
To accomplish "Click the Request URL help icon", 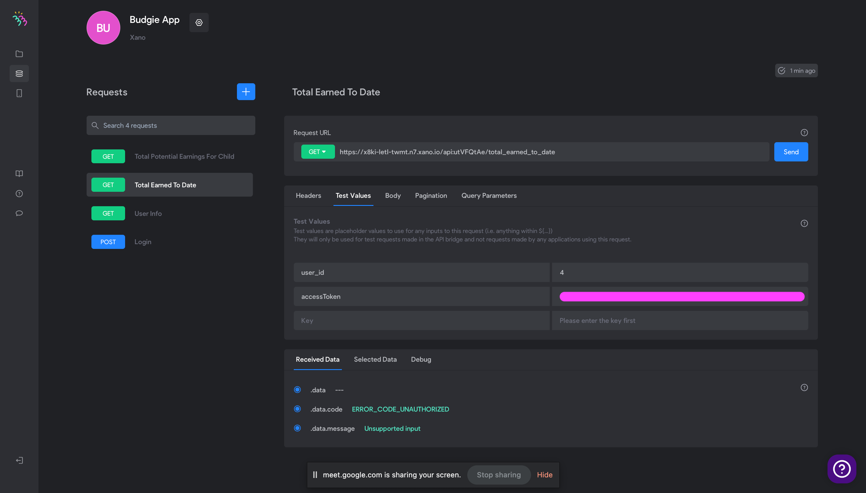I will coord(804,133).
